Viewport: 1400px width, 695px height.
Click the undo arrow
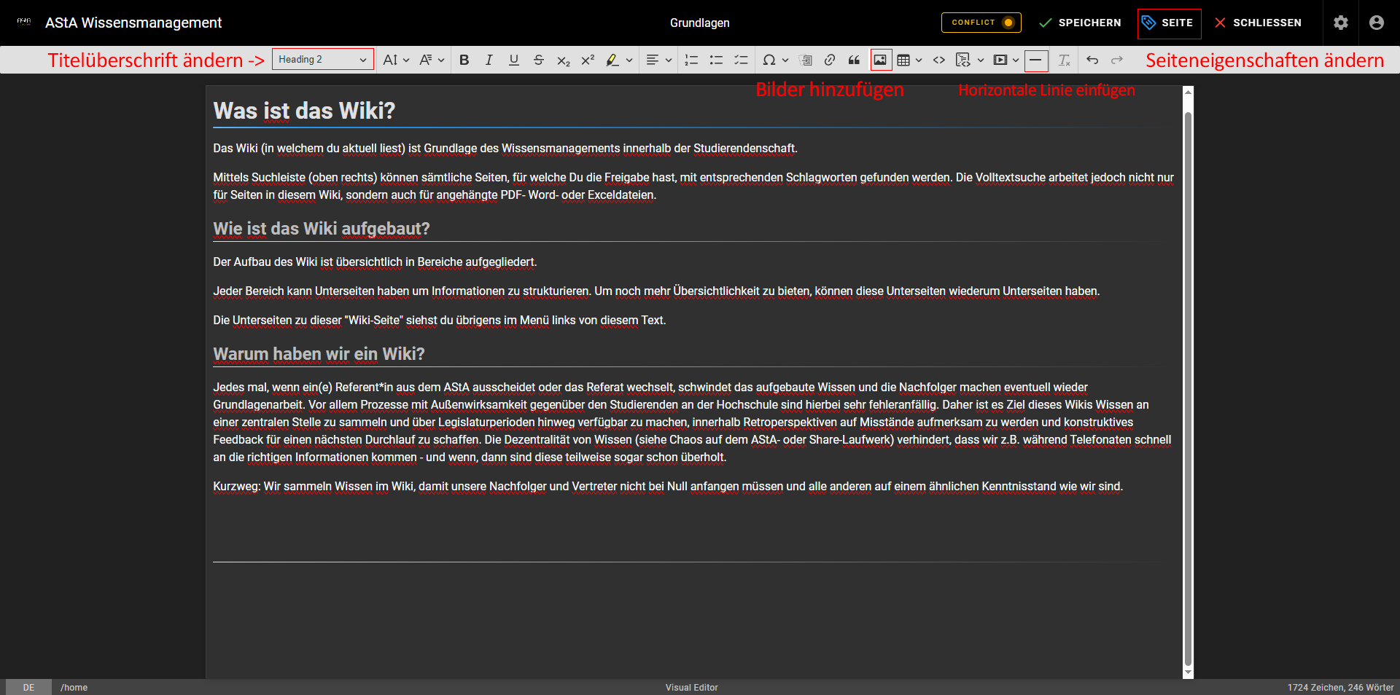[x=1092, y=60]
